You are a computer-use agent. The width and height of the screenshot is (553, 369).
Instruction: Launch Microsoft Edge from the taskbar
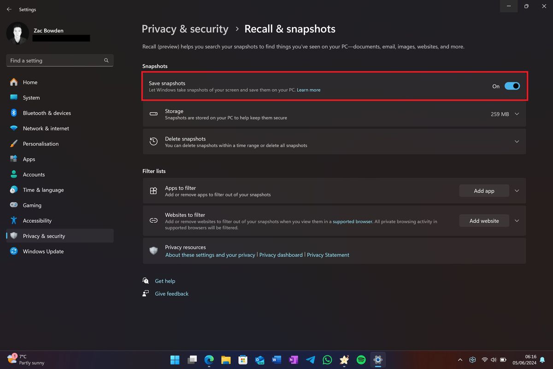point(209,360)
